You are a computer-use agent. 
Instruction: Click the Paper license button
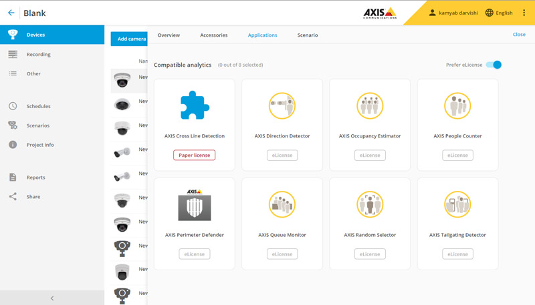click(195, 155)
